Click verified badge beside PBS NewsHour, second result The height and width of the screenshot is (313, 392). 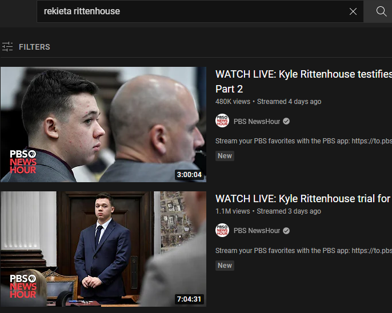tap(286, 231)
